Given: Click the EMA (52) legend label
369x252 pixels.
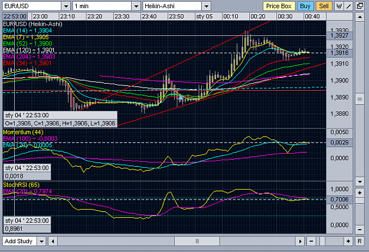Looking at the screenshot, I should 27,44.
